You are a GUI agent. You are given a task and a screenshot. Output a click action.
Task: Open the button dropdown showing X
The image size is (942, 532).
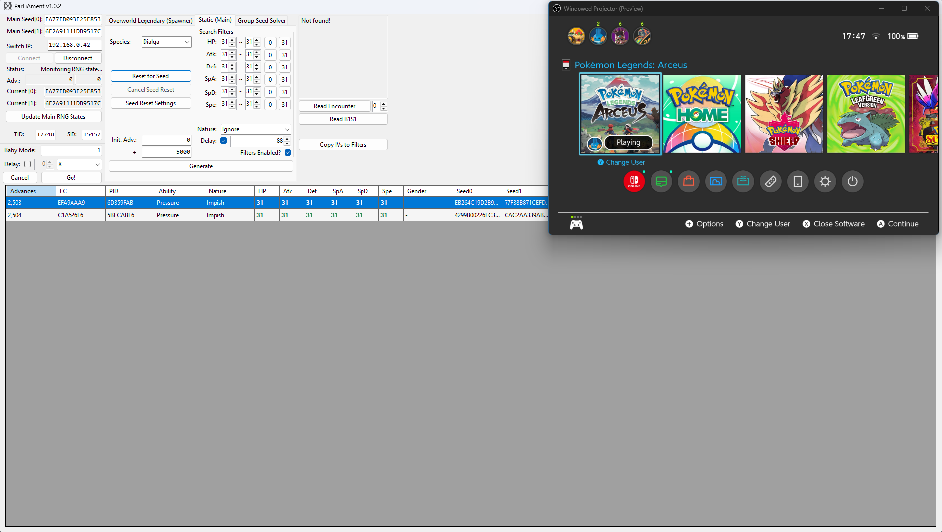coord(79,164)
